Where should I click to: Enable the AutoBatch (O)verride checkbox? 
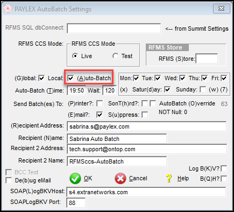coord(153,103)
